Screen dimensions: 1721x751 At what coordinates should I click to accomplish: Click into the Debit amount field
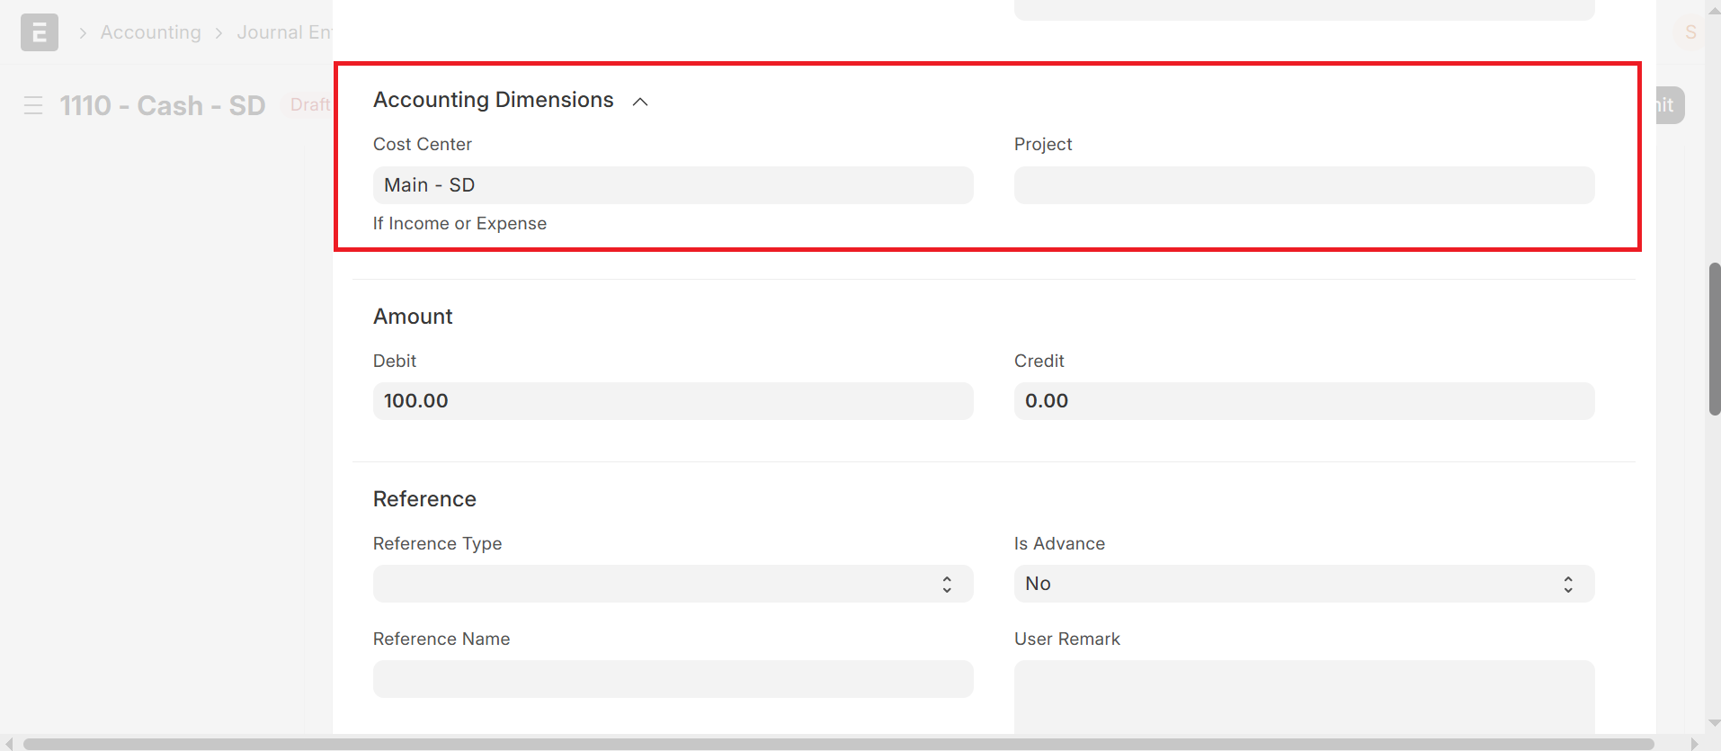coord(673,401)
